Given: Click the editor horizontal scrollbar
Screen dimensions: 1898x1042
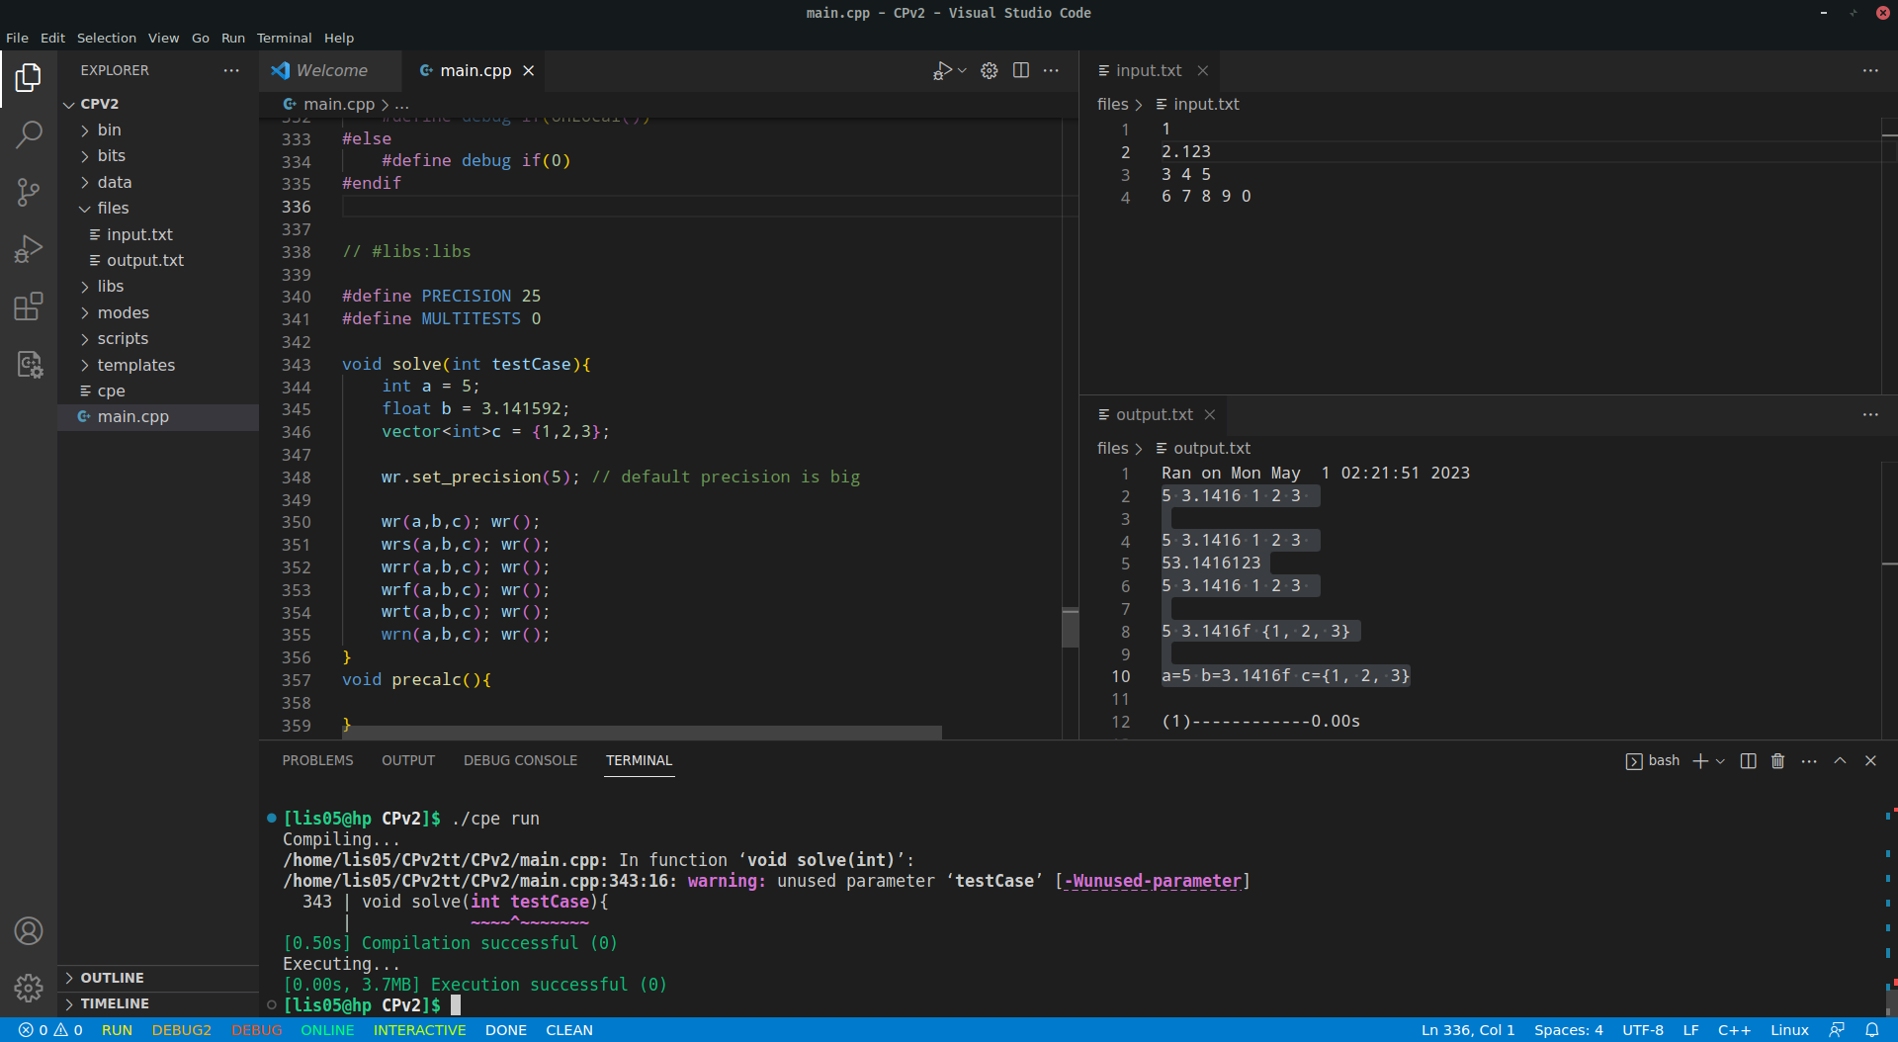Looking at the screenshot, I should (x=643, y=733).
